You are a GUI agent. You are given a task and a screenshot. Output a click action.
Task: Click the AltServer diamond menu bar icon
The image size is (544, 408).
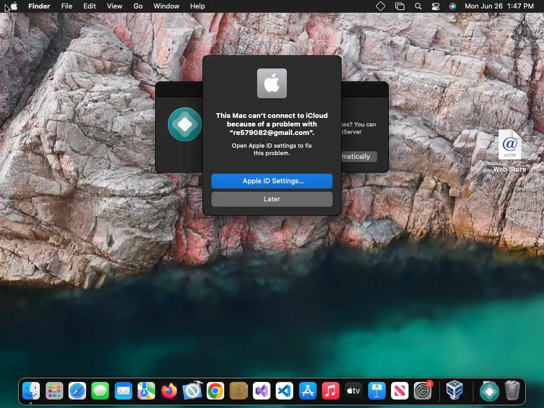[380, 6]
